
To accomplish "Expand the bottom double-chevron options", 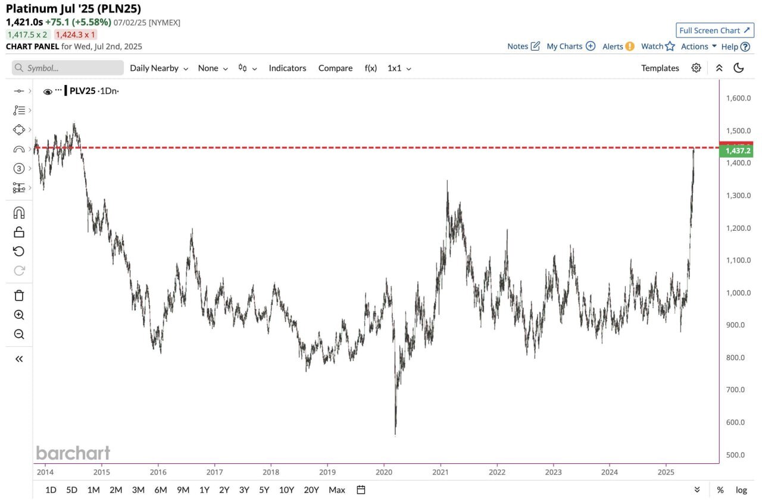I will pos(698,490).
